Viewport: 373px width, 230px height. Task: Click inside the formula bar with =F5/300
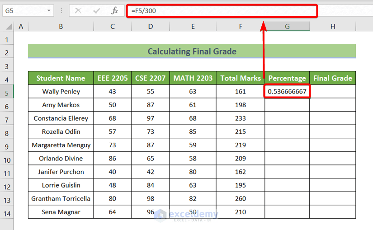(x=222, y=11)
